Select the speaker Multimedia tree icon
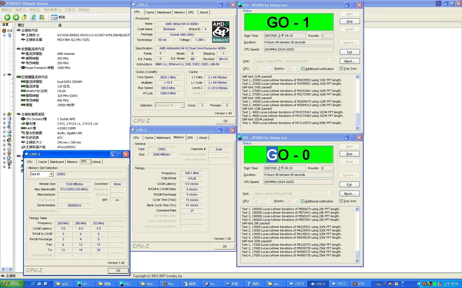This screenshot has width=462, height=288. click(x=9, y=127)
